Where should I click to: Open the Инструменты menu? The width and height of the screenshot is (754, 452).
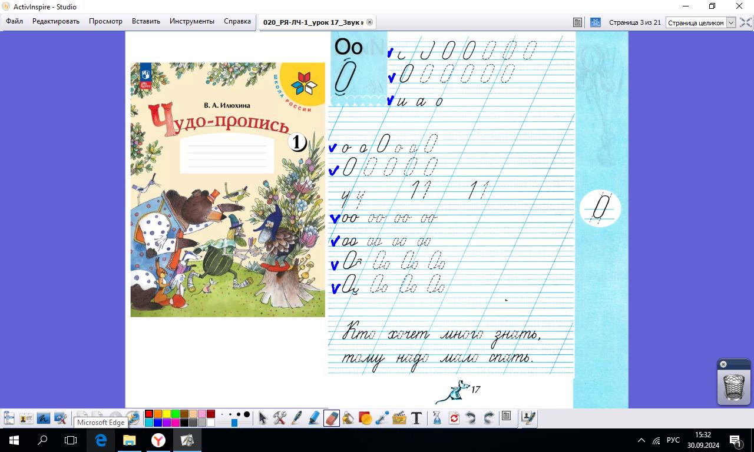pyautogui.click(x=192, y=21)
